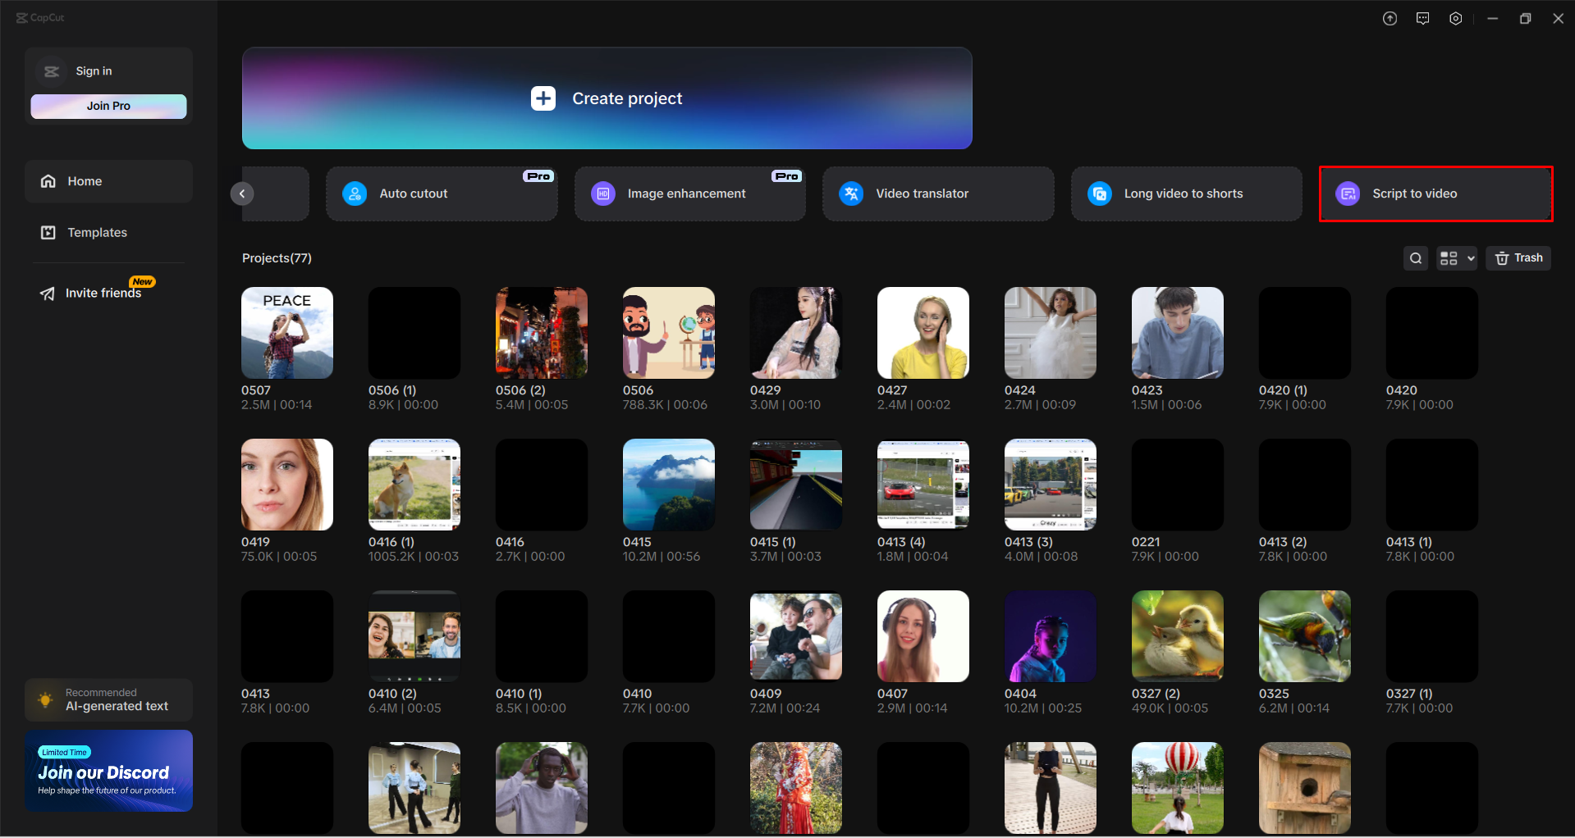
Task: Open Image enhancement
Action: (x=689, y=194)
